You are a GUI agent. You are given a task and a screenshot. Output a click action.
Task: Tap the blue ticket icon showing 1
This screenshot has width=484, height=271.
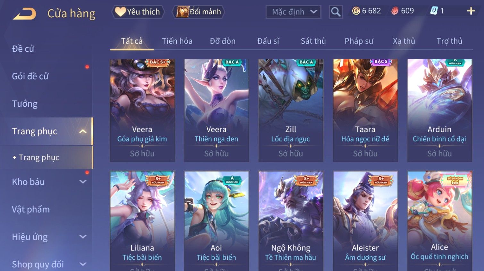pos(434,11)
